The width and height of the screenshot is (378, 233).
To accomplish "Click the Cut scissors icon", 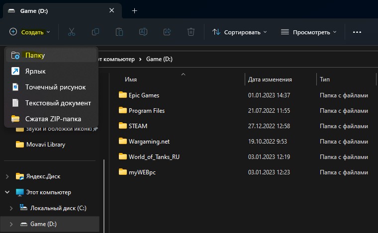I will click(72, 32).
